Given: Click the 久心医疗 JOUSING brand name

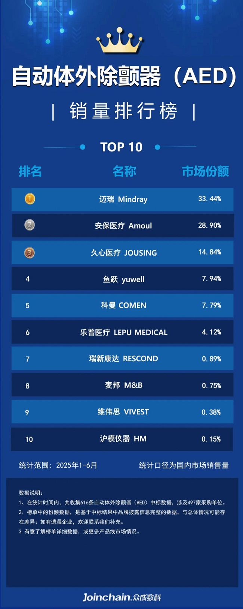Looking at the screenshot, I should coord(124,253).
